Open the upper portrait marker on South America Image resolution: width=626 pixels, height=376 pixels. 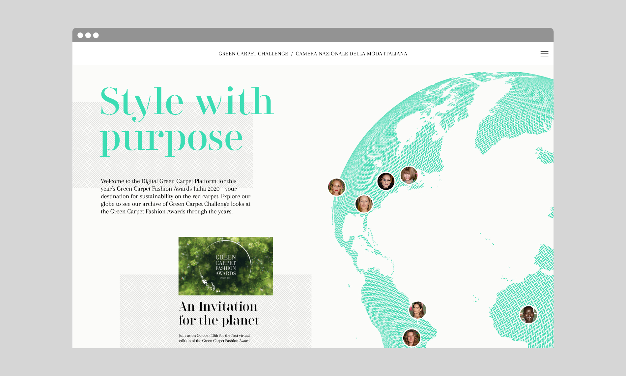pyautogui.click(x=417, y=310)
